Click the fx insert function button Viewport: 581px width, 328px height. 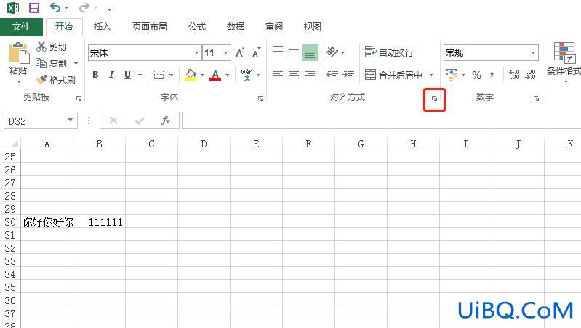pos(166,120)
